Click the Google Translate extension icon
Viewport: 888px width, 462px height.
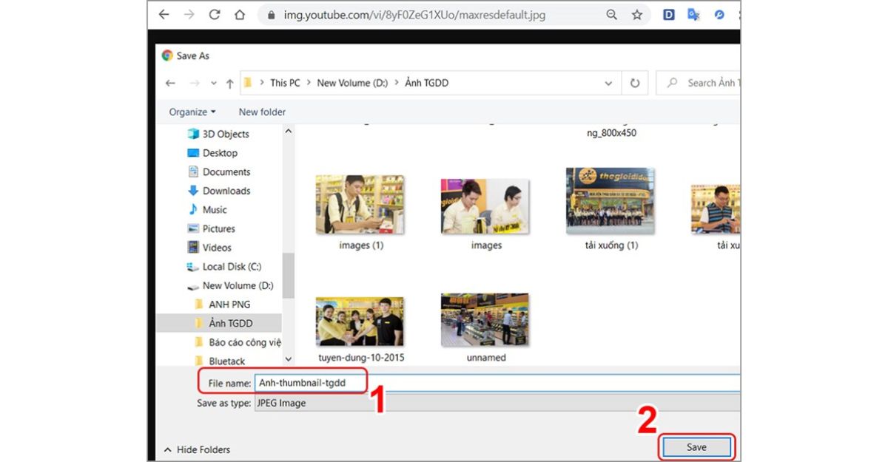[x=693, y=15]
